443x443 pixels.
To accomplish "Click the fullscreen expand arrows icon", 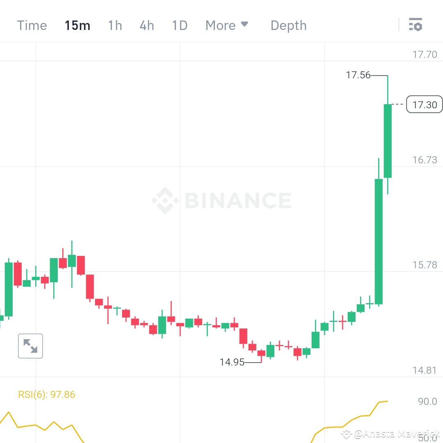I will (30, 346).
